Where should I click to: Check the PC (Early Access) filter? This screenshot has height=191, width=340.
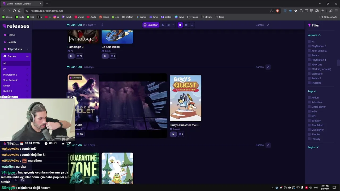click(x=309, y=69)
